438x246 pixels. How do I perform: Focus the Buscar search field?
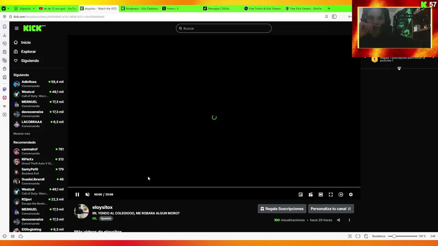point(224,28)
